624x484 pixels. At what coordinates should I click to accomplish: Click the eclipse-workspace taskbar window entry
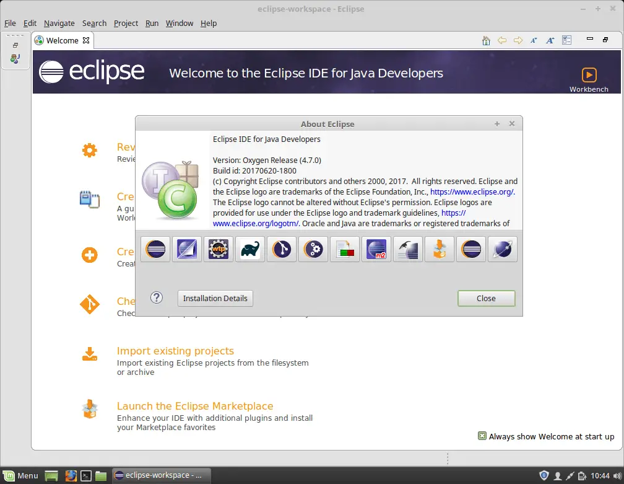coord(161,475)
